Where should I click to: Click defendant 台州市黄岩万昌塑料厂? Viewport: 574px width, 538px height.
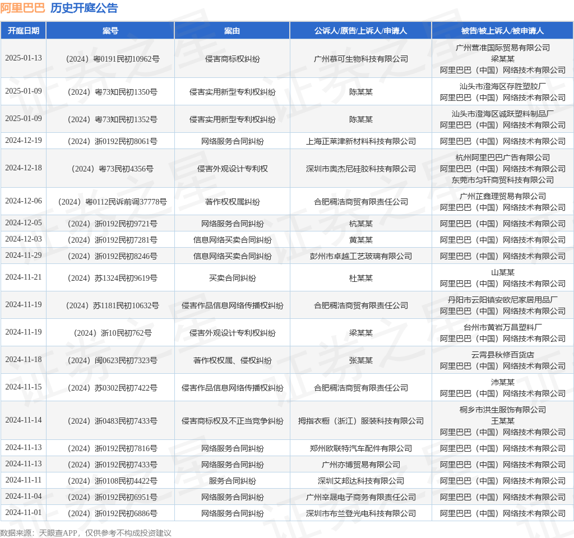(503, 327)
